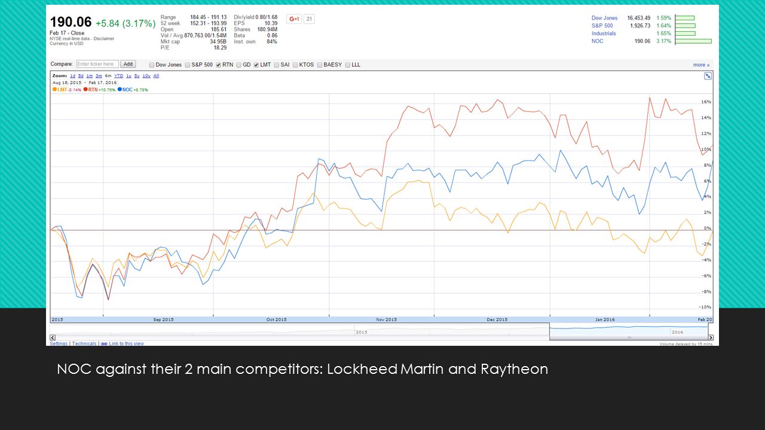Open the NOC link in market summary
The image size is (765, 430).
(597, 41)
